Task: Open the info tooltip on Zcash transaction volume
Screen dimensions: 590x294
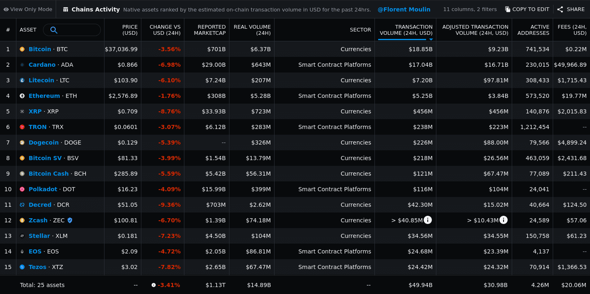Action: (x=428, y=220)
